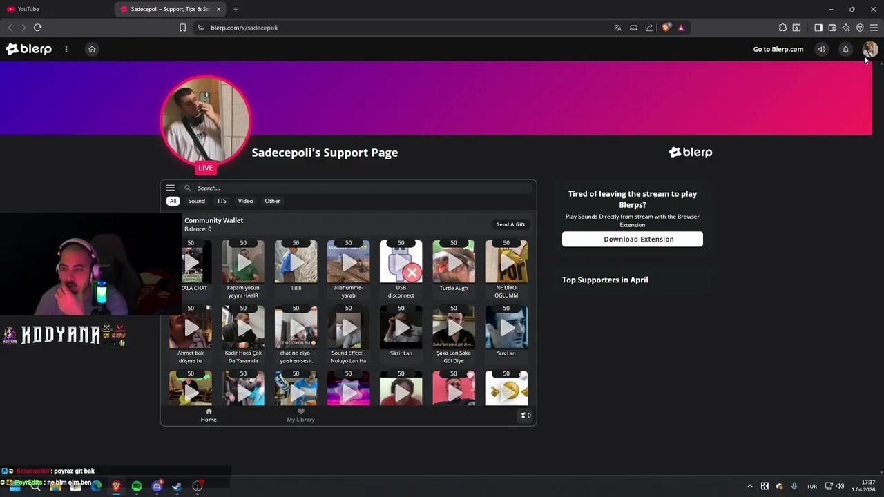884x497 pixels.
Task: Select the All filter tab
Action: (173, 201)
